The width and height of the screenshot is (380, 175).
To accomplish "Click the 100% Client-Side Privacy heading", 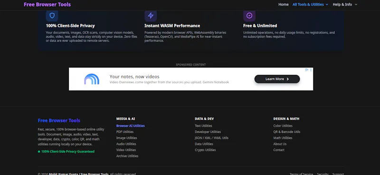I will point(70,26).
